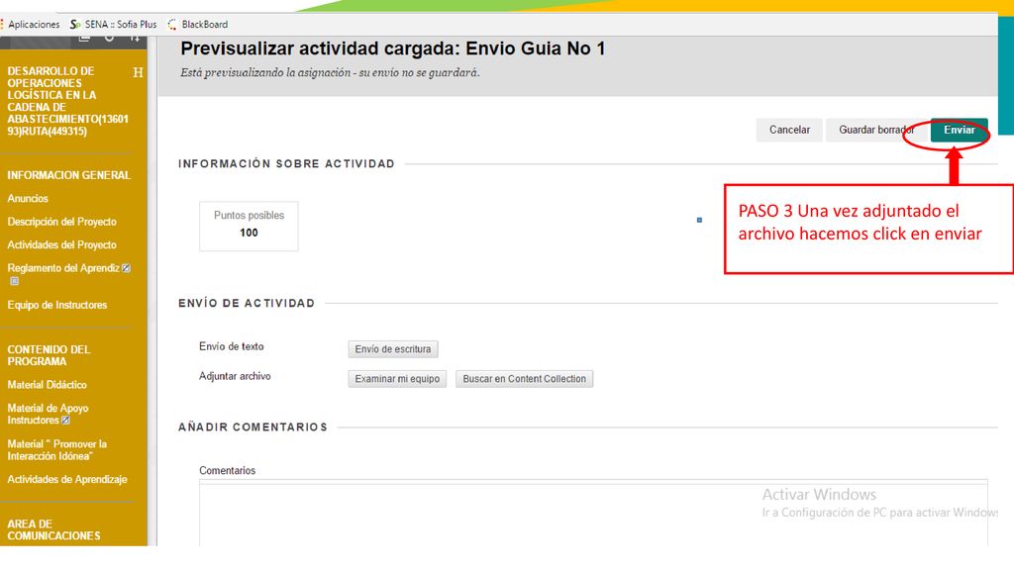1014x570 pixels.
Task: Open the course title DESARROLLO DE OPERACIONES LOGÍSTICA
Action: tap(68, 101)
